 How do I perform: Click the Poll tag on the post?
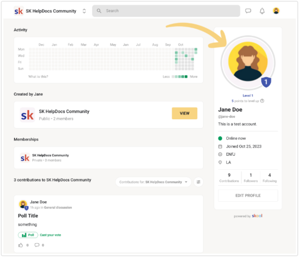coord(28,235)
